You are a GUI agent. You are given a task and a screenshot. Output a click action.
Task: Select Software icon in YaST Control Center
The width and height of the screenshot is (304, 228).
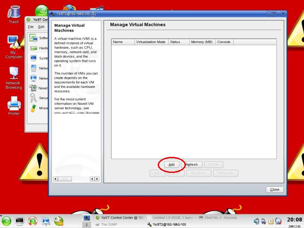33,38
